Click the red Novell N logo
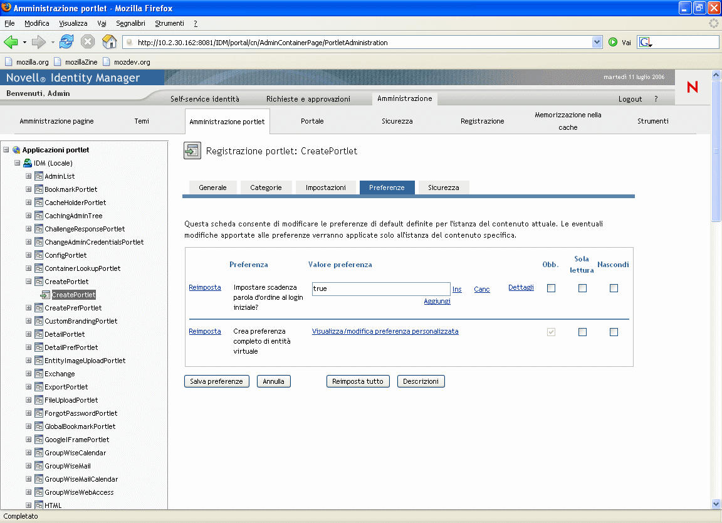Screen dimensions: 722x523 [x=693, y=87]
